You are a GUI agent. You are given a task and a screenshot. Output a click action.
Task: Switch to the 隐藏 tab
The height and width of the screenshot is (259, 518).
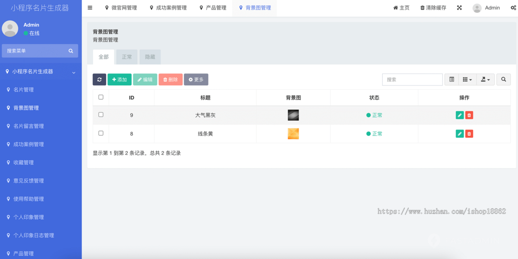(150, 57)
